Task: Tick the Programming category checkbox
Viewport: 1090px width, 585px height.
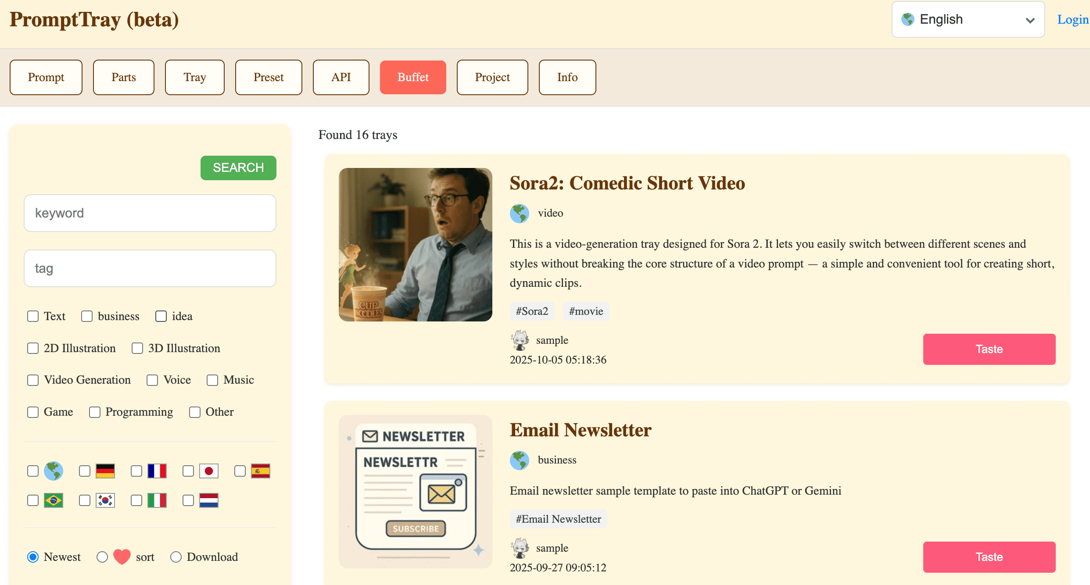Action: click(94, 412)
